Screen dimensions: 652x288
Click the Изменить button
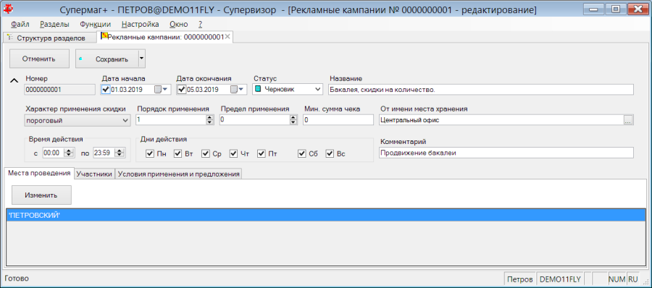pyautogui.click(x=41, y=195)
